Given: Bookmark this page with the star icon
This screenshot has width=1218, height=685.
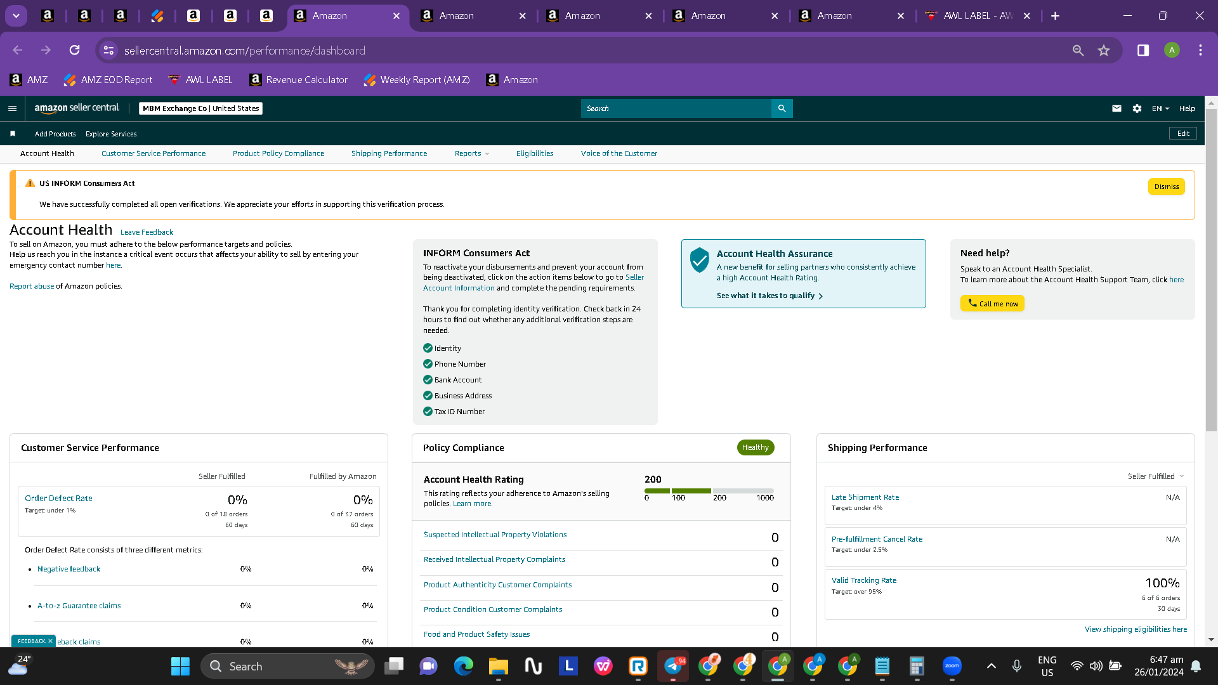Looking at the screenshot, I should click(1104, 50).
